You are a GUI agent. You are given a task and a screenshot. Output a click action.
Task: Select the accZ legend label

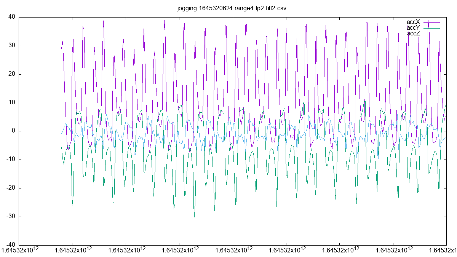(413, 34)
